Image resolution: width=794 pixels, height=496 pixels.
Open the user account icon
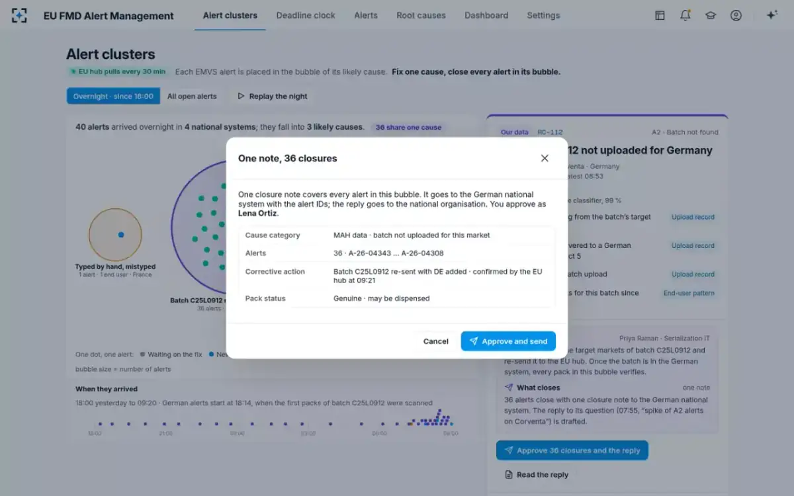coord(736,15)
